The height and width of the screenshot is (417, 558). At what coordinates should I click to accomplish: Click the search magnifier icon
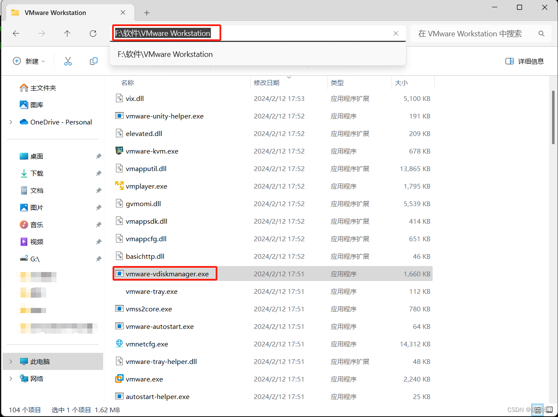541,33
